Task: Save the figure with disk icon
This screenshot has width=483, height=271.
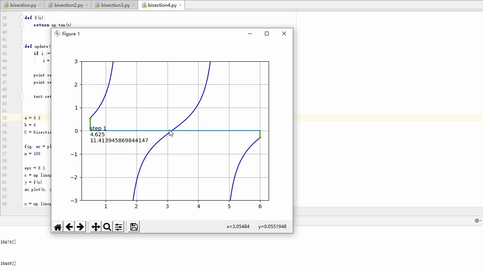Action: pos(134,227)
